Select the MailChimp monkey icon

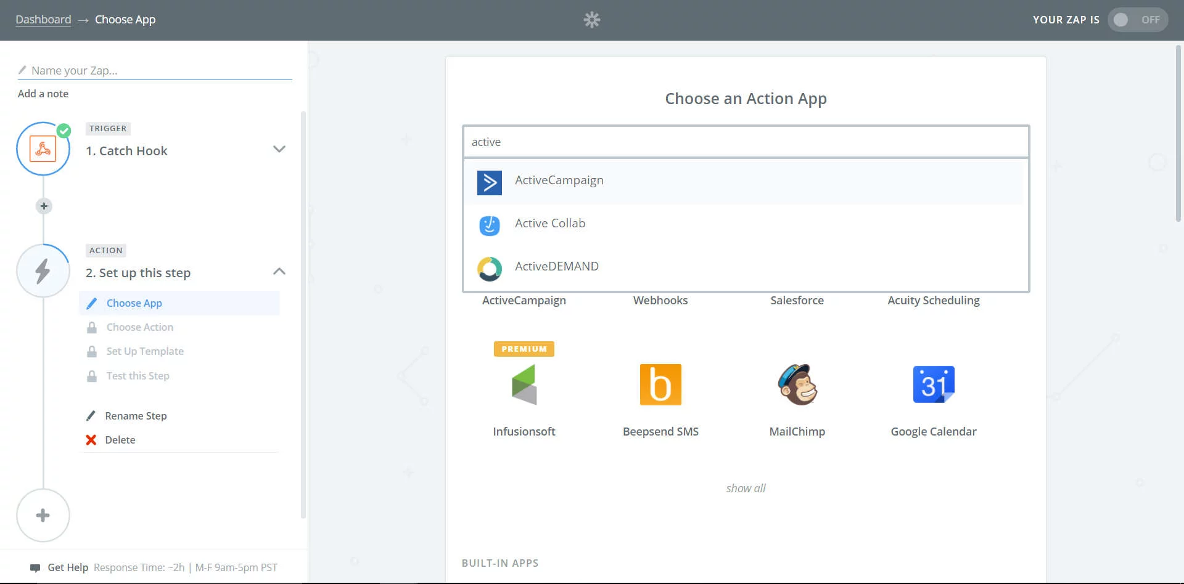pyautogui.click(x=797, y=384)
